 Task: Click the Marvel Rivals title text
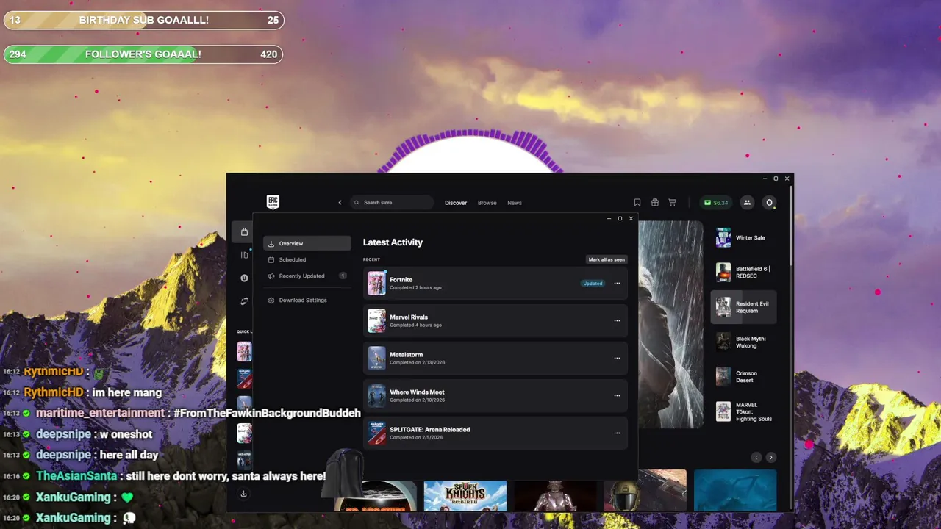point(409,317)
